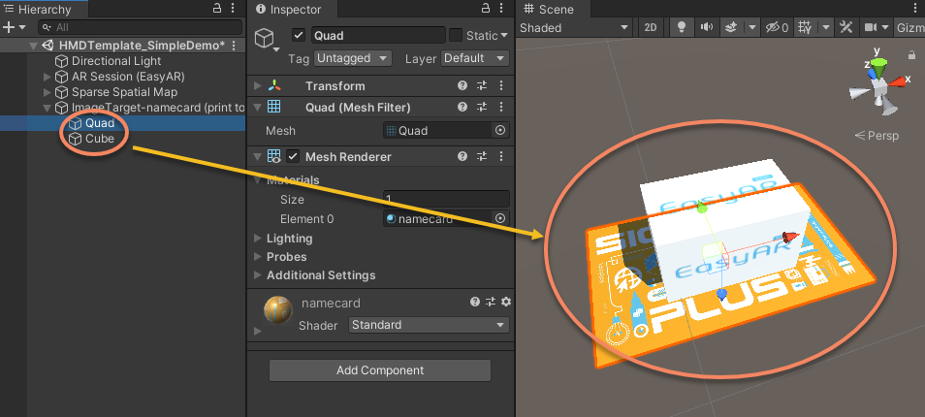This screenshot has width=925, height=417.
Task: Select AR Session (EasyAR) row
Action: (128, 77)
